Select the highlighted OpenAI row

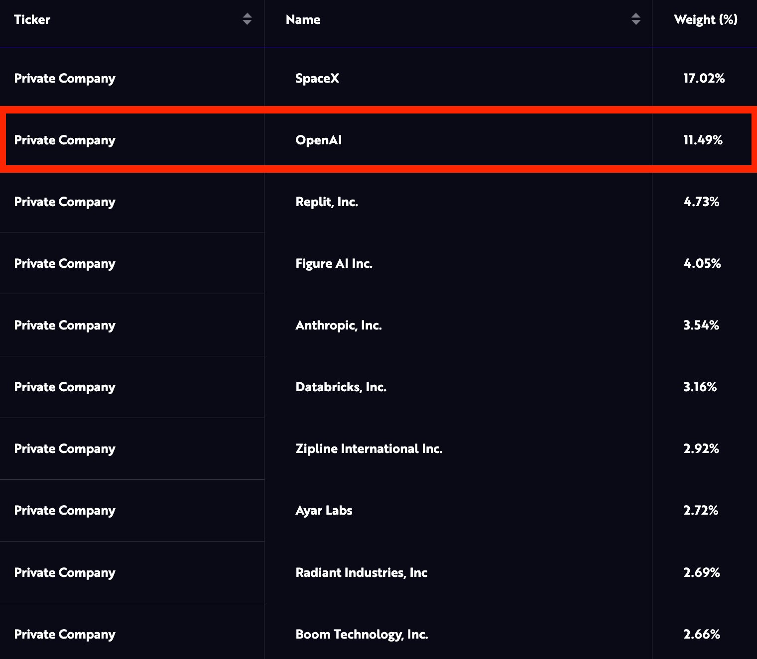tap(378, 140)
